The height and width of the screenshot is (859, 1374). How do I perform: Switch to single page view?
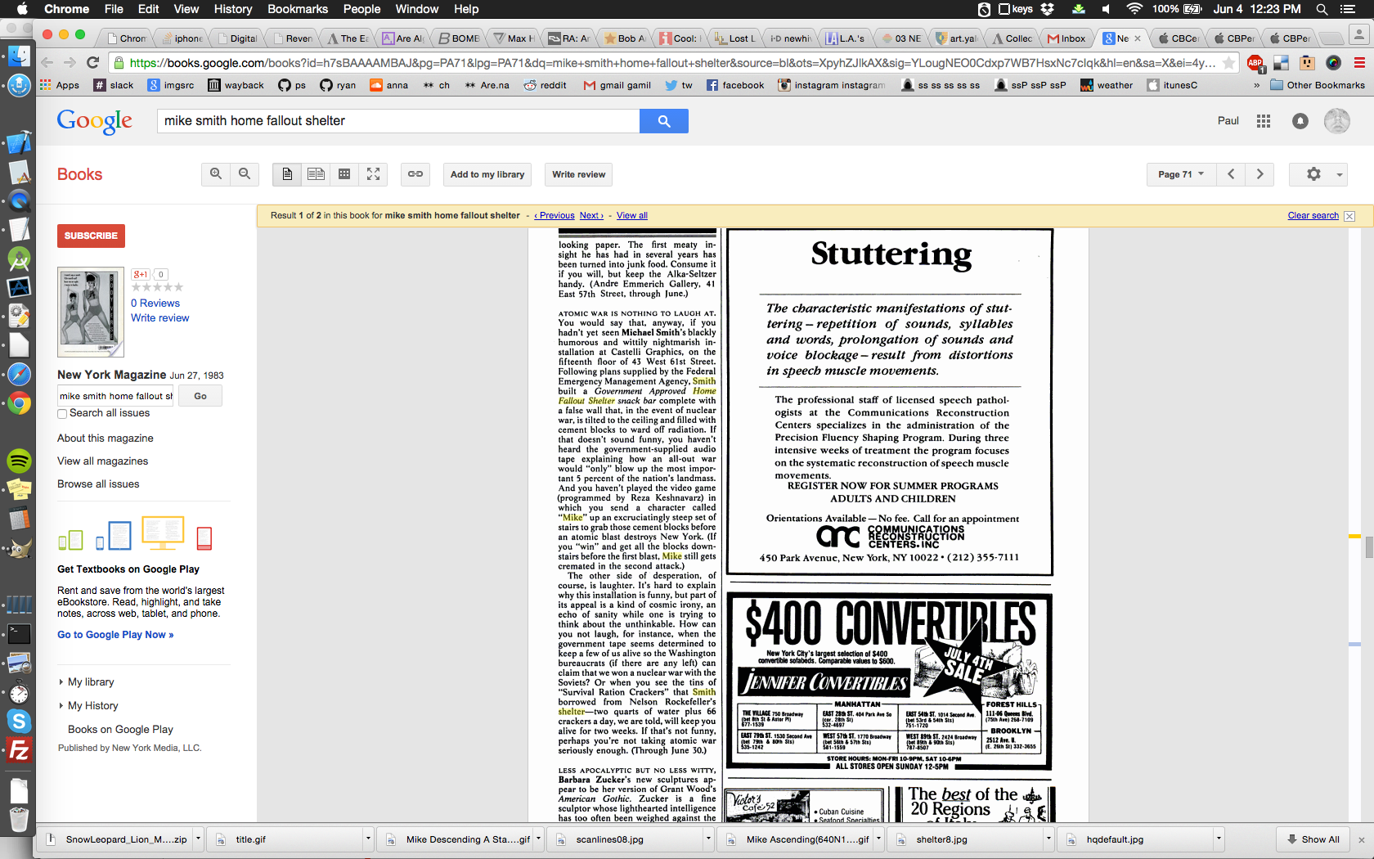click(x=287, y=174)
